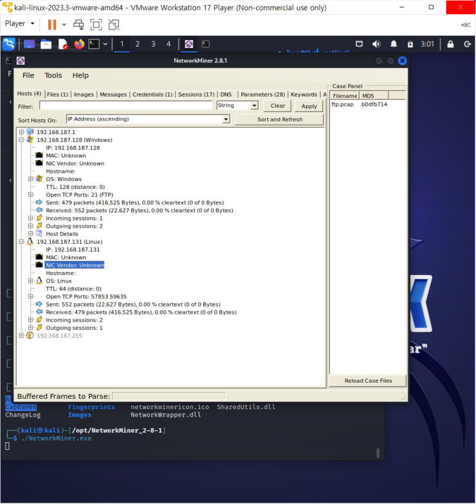This screenshot has width=476, height=504.
Task: Click the Filename column header in Case Panel
Action: pyautogui.click(x=344, y=96)
